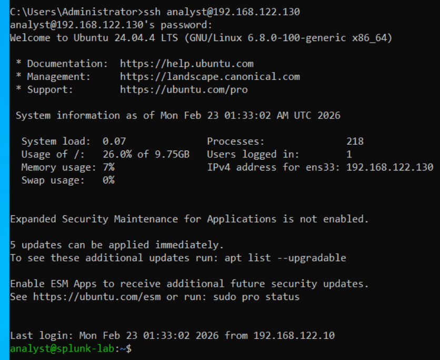Click the ubuntu.com/pro support URL
Screen dimensions: 440x360
[184, 89]
